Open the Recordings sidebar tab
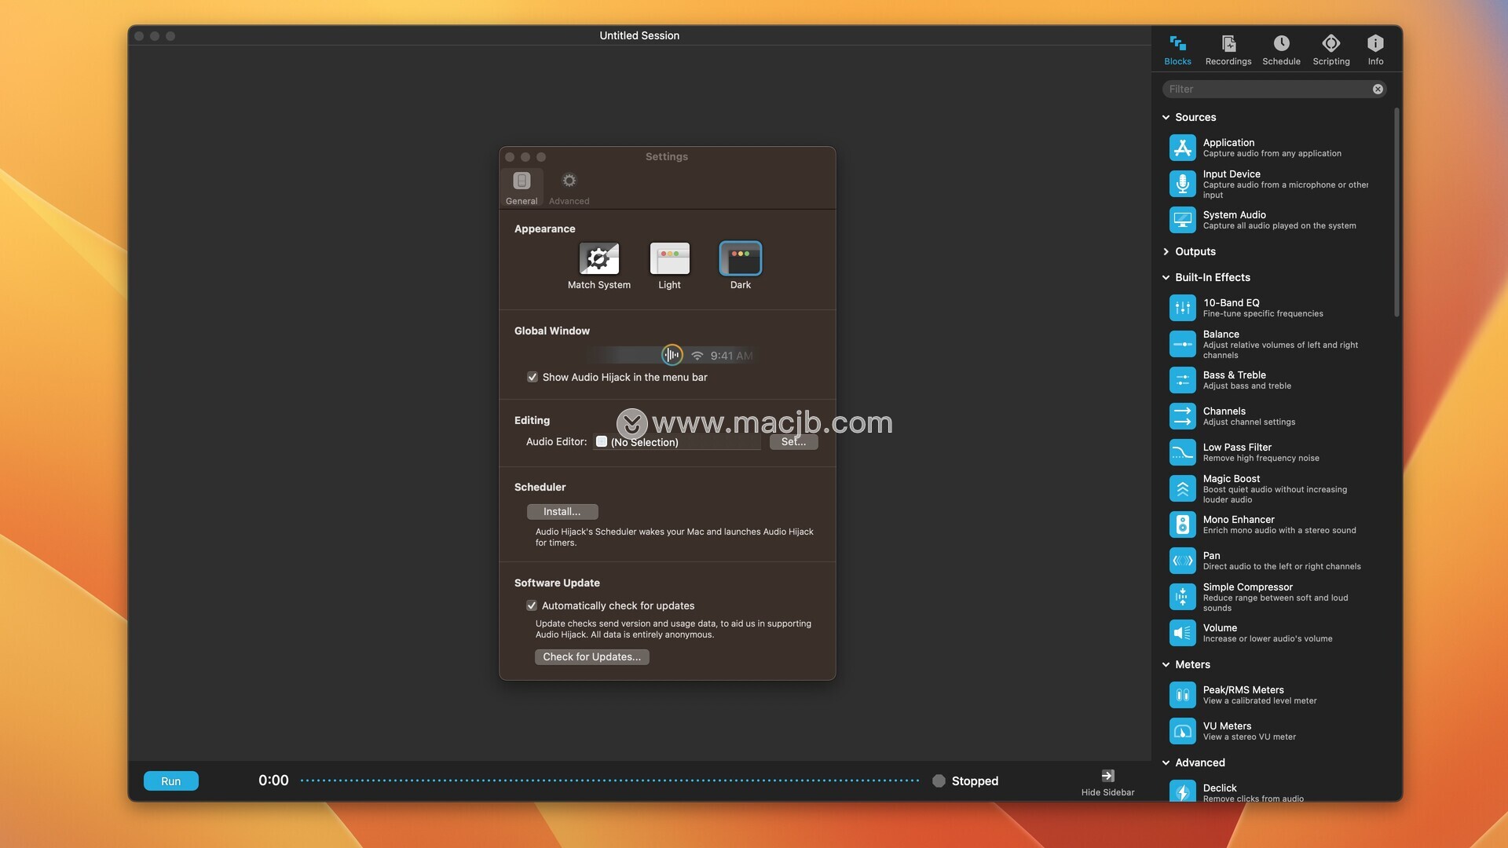Viewport: 1508px width, 848px height. [1228, 50]
